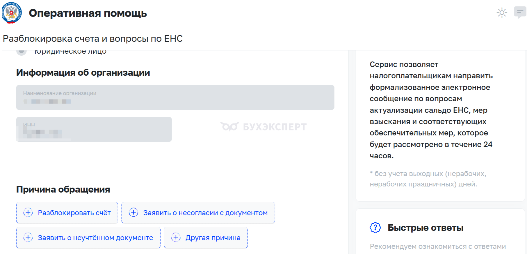Click the Наименование организации field

tap(175, 97)
